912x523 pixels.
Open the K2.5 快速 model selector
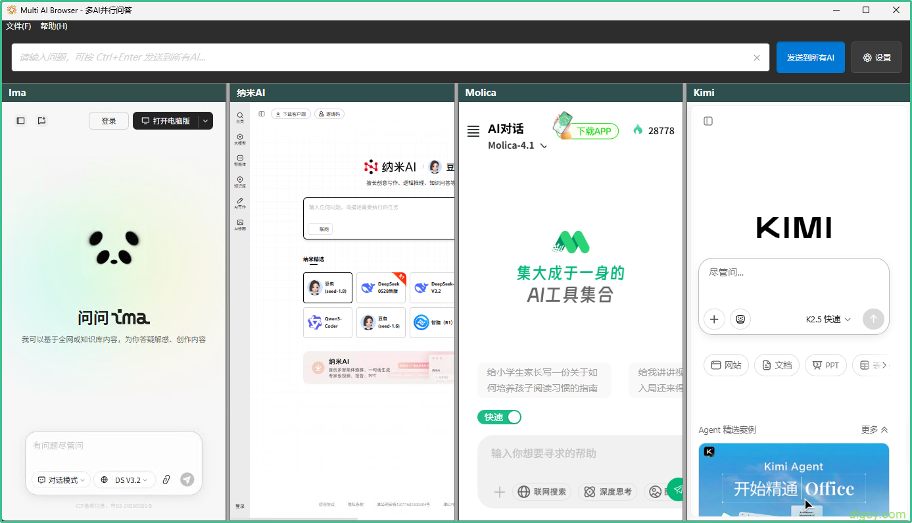click(x=828, y=319)
